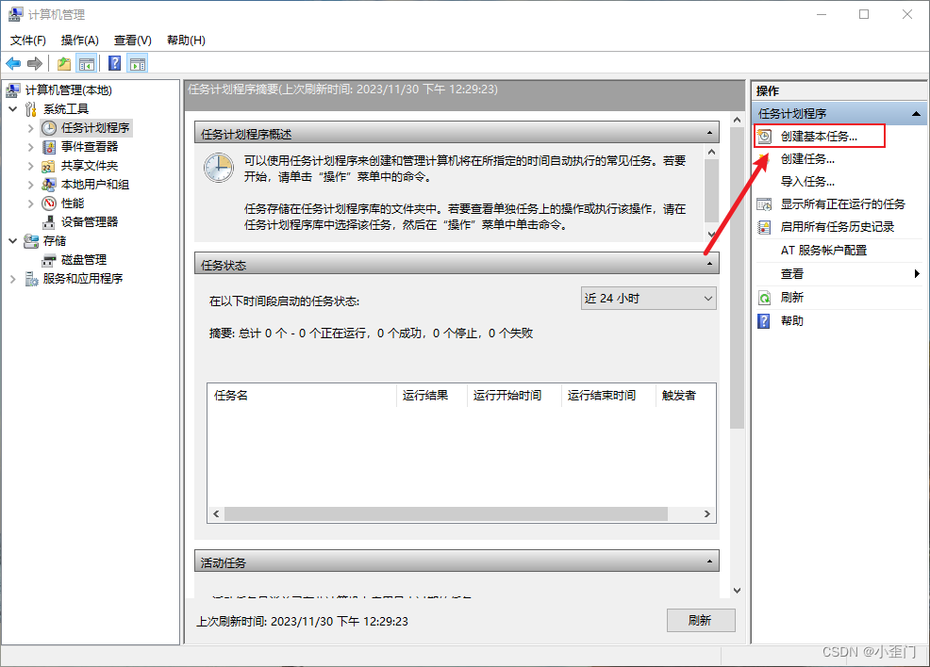Image resolution: width=930 pixels, height=667 pixels.
Task: Toggle the Show/Hide action pane toolbar icon
Action: coord(138,63)
